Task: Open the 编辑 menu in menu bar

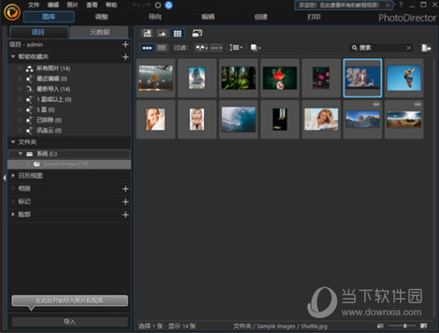Action: click(53, 5)
